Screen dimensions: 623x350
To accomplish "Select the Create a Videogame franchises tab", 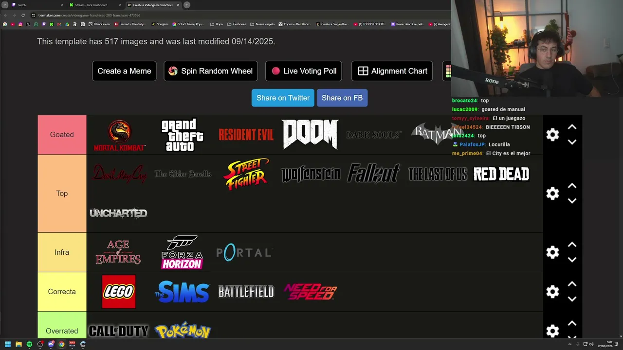I will 153,5.
